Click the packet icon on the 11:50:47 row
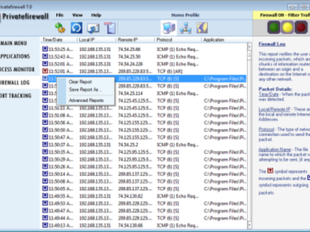 [45, 137]
